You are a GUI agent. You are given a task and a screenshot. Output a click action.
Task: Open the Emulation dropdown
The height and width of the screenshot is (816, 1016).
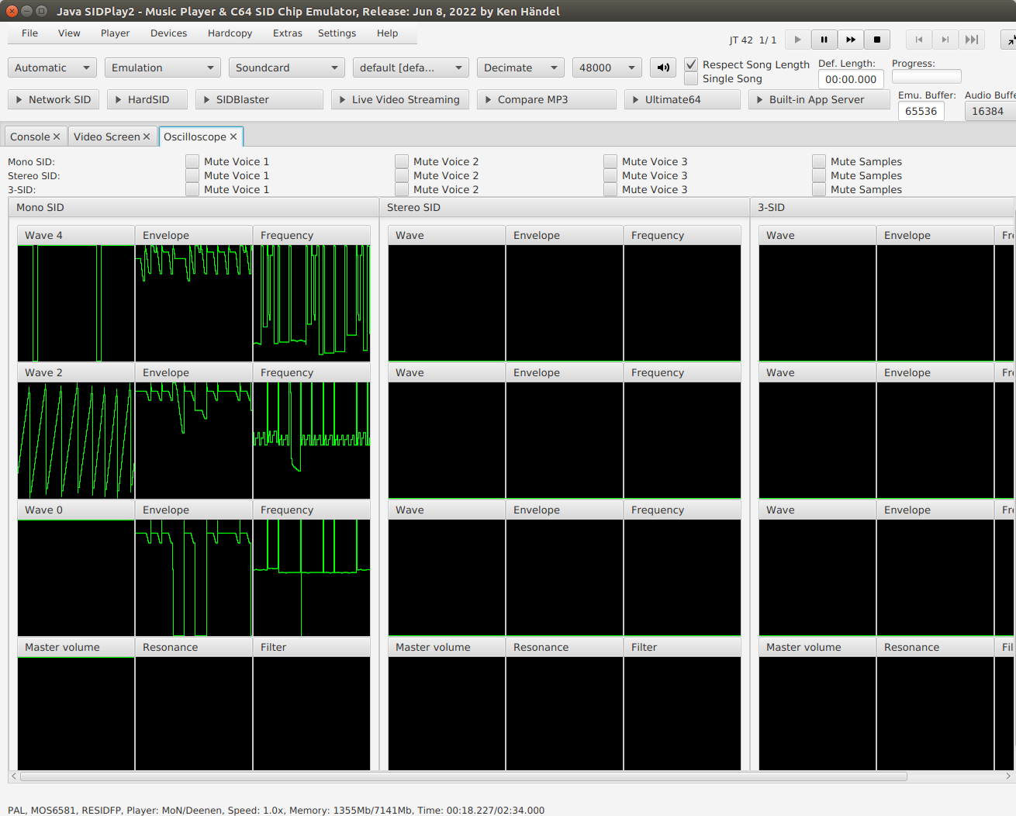click(x=163, y=67)
